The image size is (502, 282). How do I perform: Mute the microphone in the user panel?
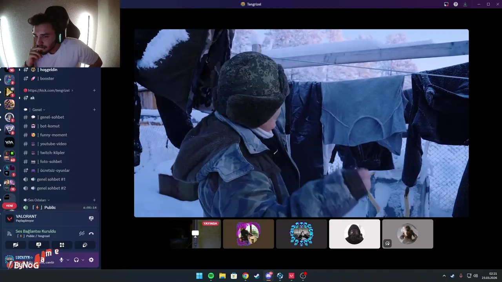coord(61,260)
